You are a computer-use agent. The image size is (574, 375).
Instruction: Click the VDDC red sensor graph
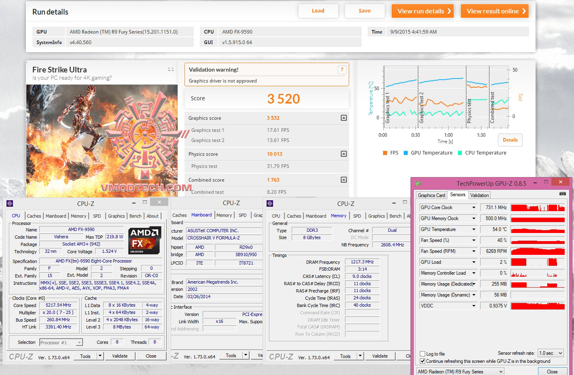538,306
